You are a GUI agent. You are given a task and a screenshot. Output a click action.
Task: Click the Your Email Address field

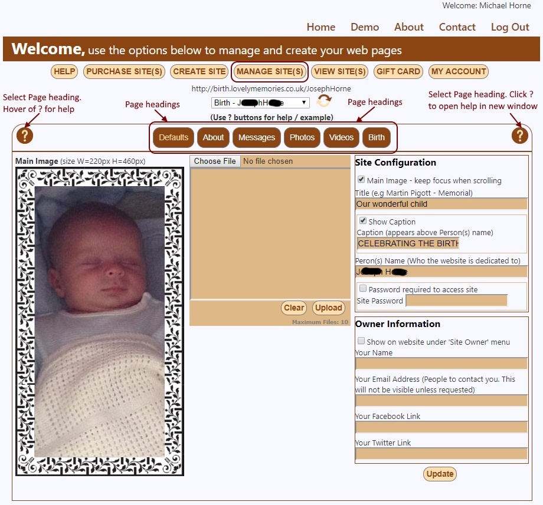[441, 401]
